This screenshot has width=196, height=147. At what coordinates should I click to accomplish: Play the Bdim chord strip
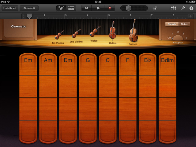click(168, 98)
